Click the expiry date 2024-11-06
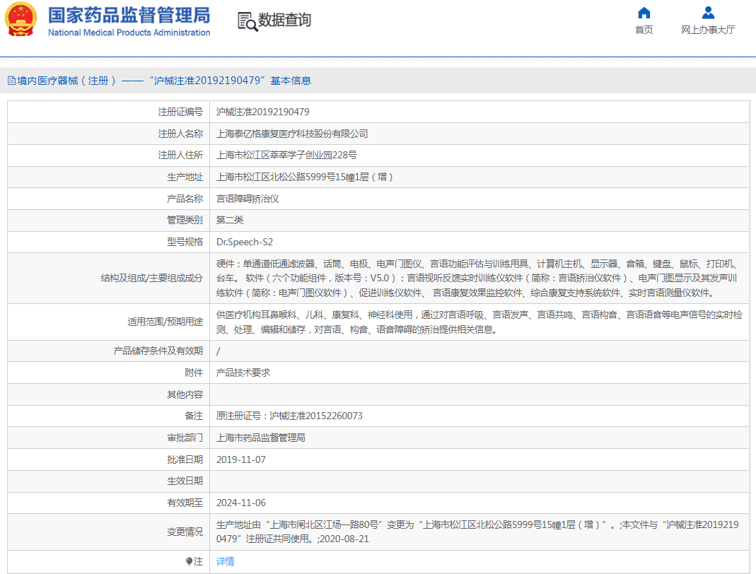 tap(241, 503)
